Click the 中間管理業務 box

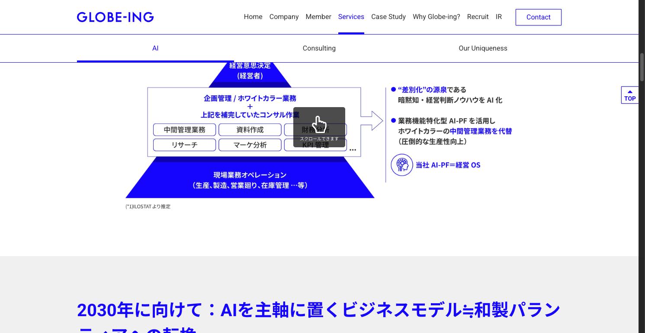pyautogui.click(x=184, y=130)
